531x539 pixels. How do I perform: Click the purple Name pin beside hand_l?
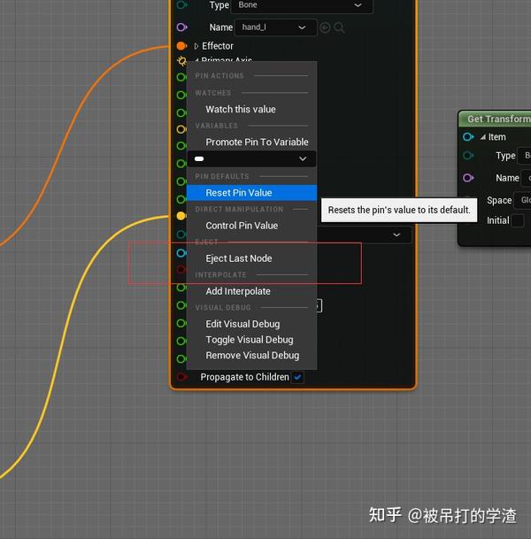[181, 27]
